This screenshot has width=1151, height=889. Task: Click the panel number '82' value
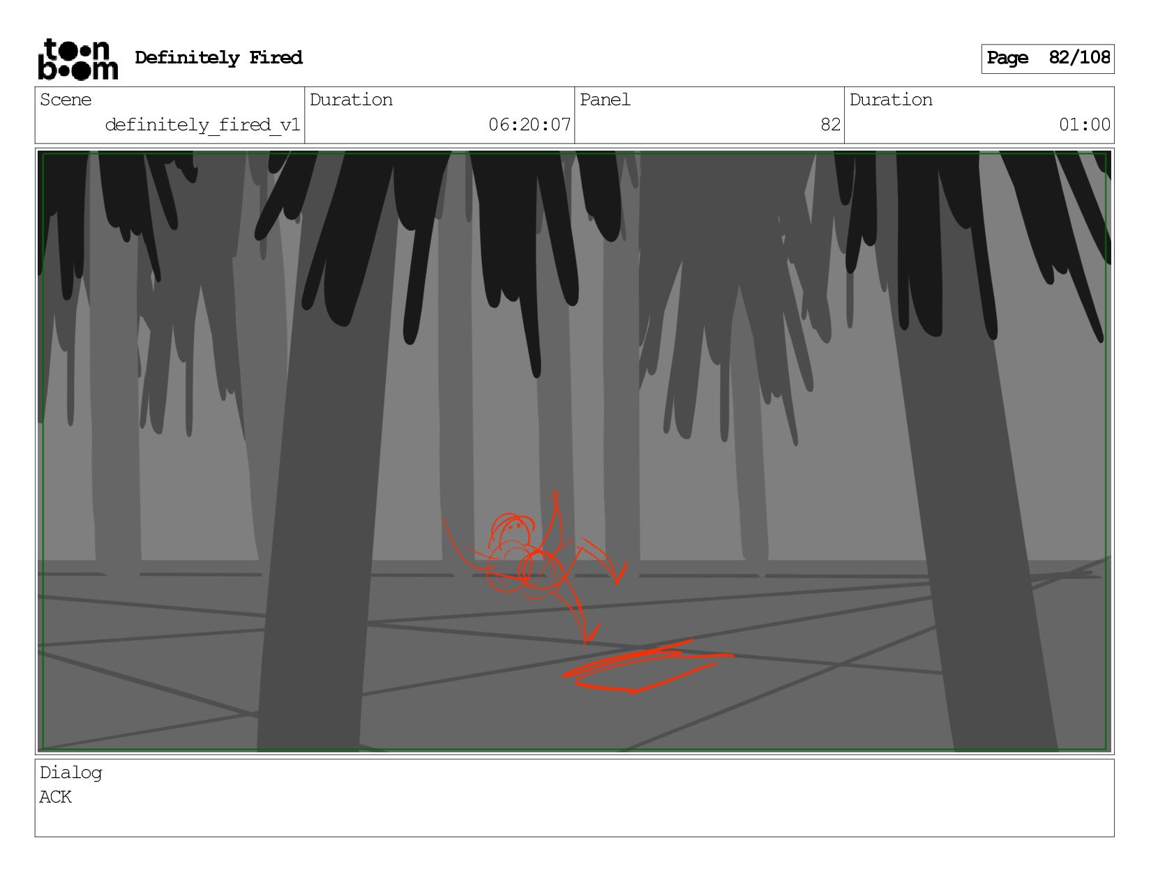click(x=830, y=125)
